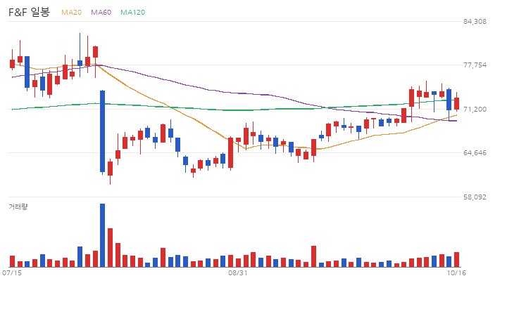Click the 08/31 date axis label
Screen dimensions: 507x309
[238, 273]
